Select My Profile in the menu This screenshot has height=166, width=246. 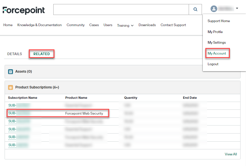tap(215, 32)
